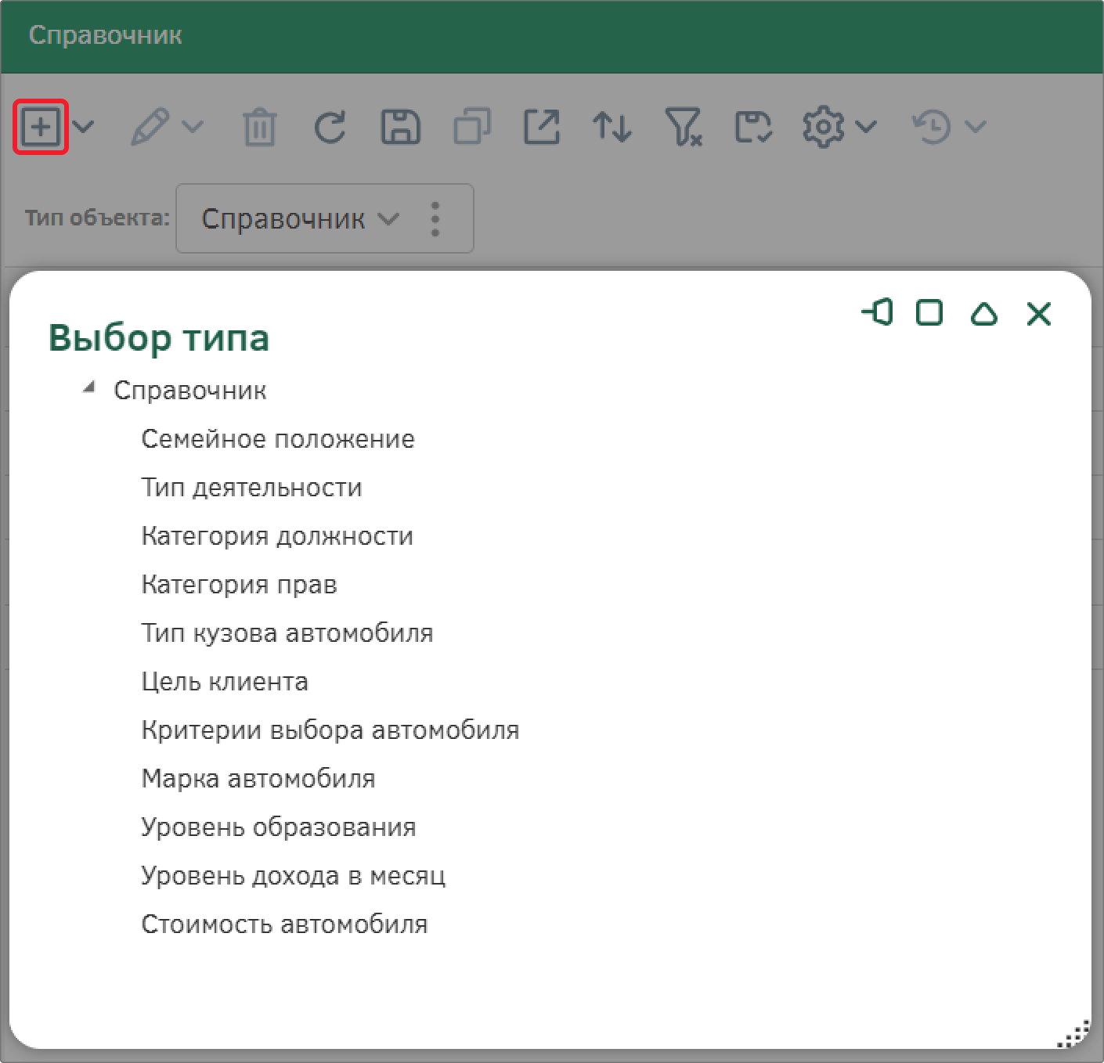
Task: Click the three-dot menu beside Справочник
Action: coord(435,218)
